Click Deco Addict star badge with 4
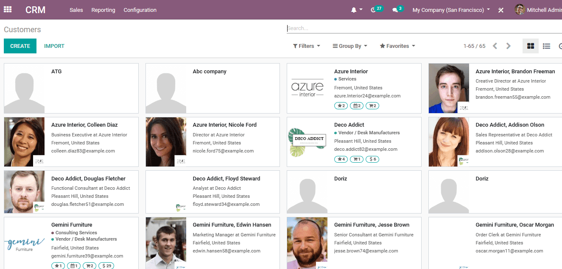 click(341, 159)
